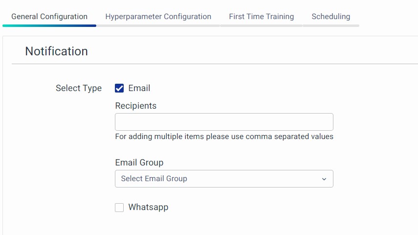Open the Hyperparameter Configuration tab
The height and width of the screenshot is (235, 418).
coord(158,16)
